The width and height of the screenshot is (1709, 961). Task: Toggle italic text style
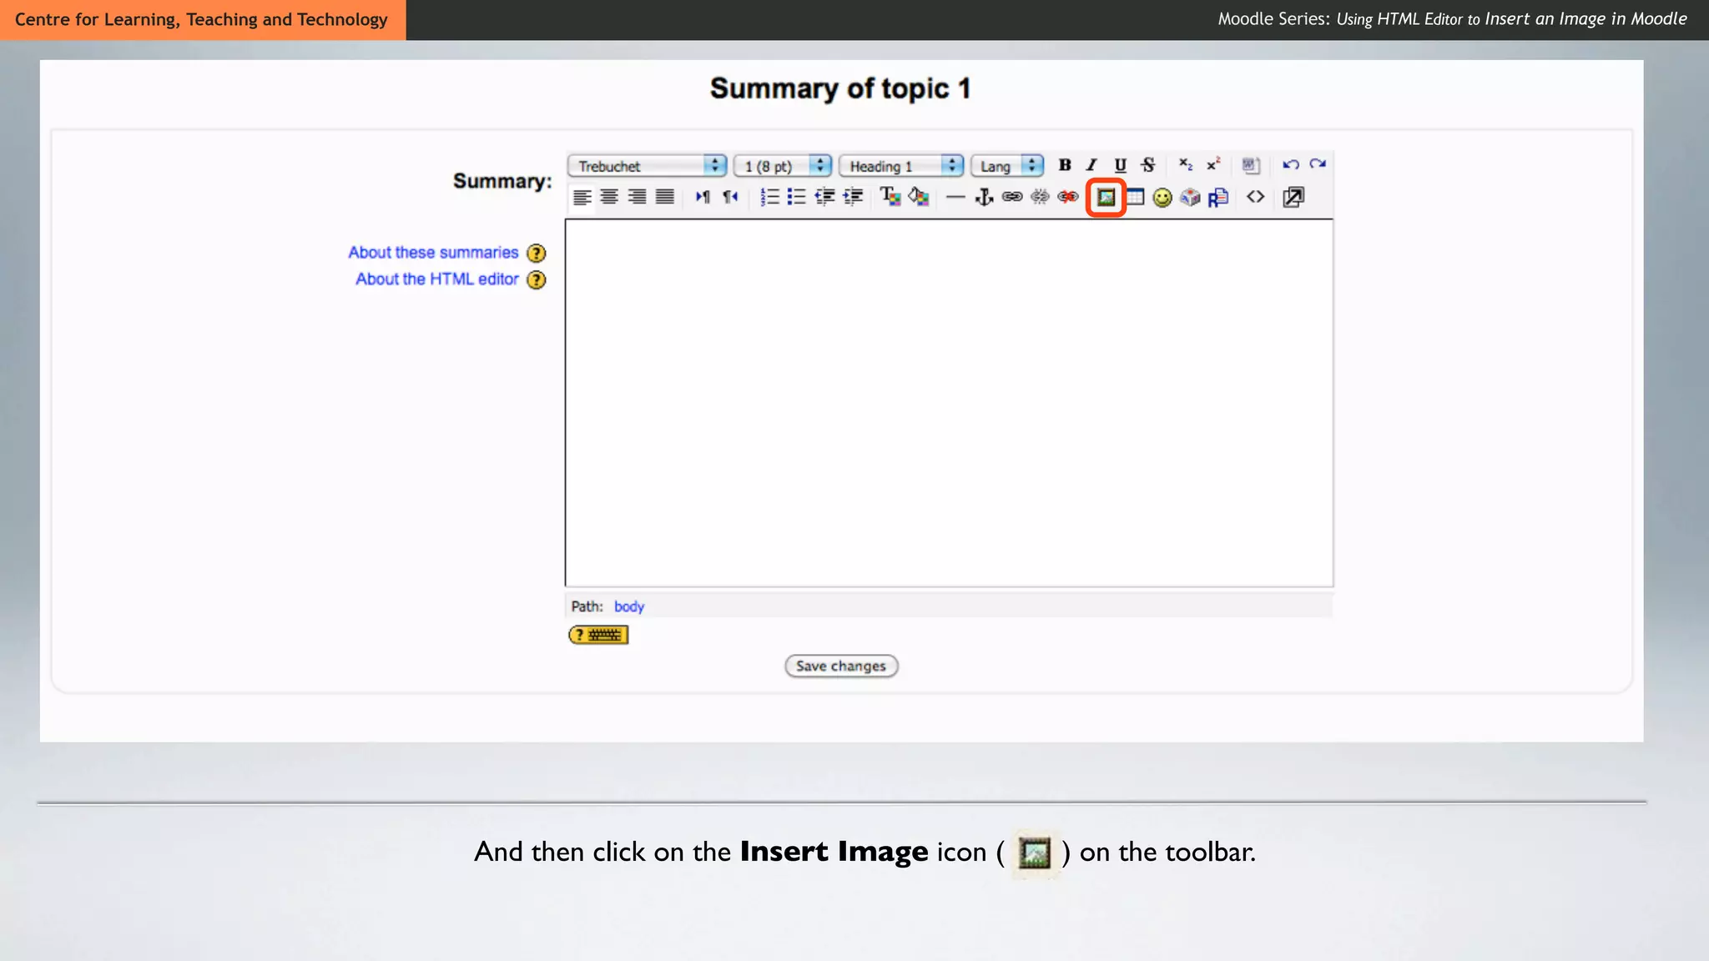click(x=1091, y=165)
